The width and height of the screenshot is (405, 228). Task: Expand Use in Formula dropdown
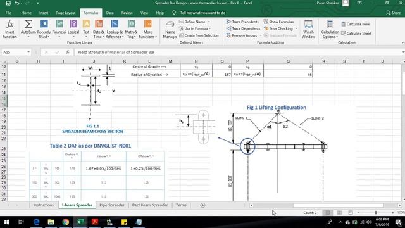(x=210, y=28)
